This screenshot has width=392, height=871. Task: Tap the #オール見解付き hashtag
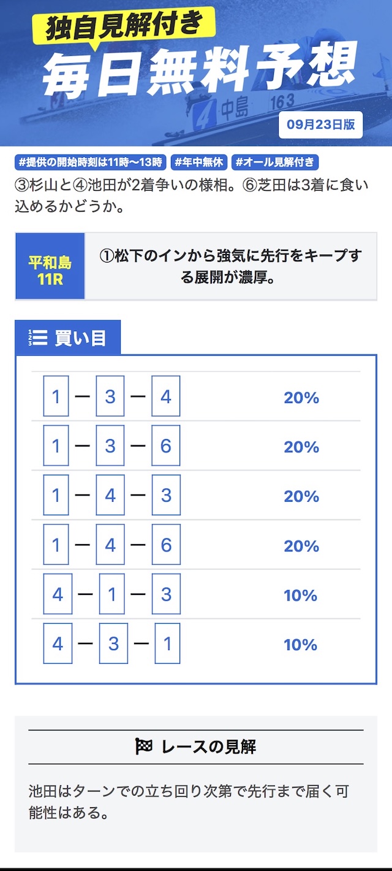coord(275,163)
